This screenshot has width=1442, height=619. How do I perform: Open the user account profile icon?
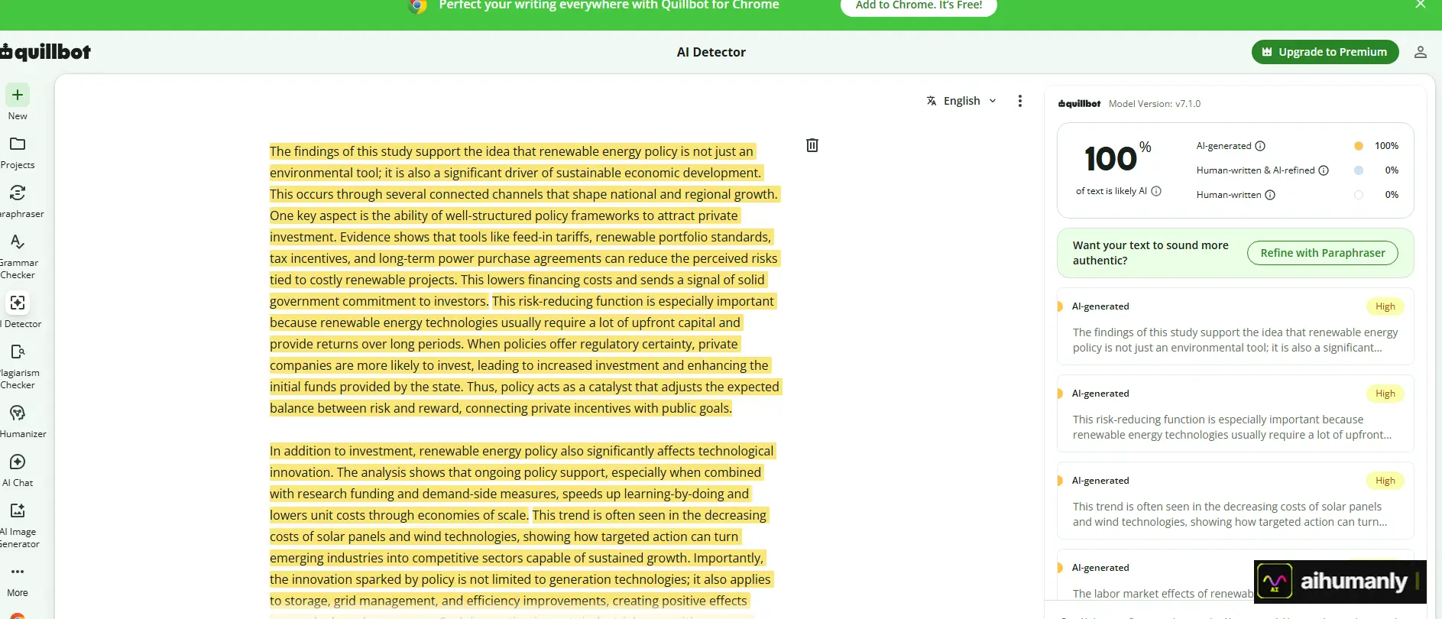[1420, 52]
